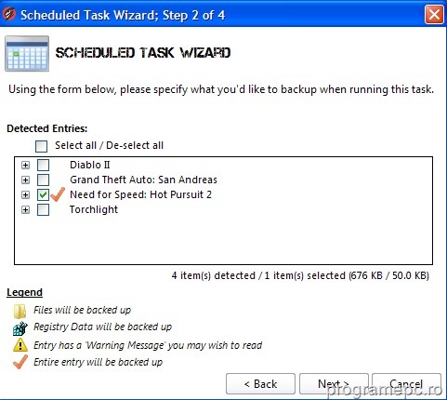Expand the Diablo II tree node
Screen dimensions: 447x400
pos(25,165)
